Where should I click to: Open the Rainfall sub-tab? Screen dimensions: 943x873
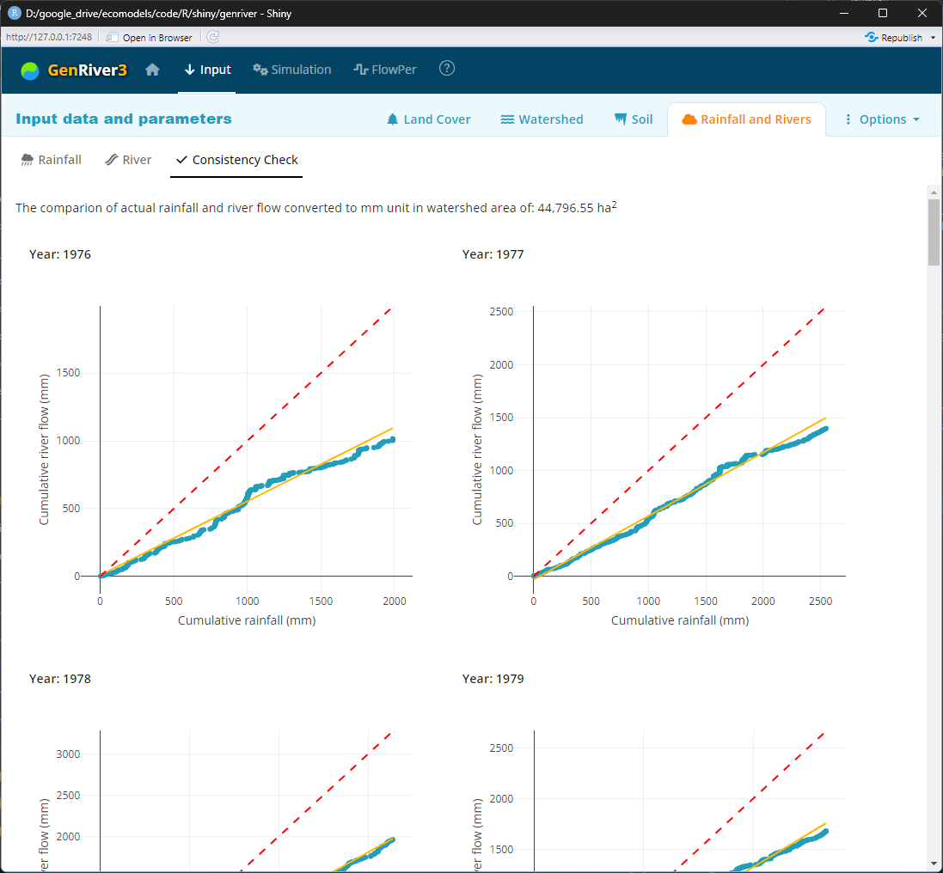(51, 160)
